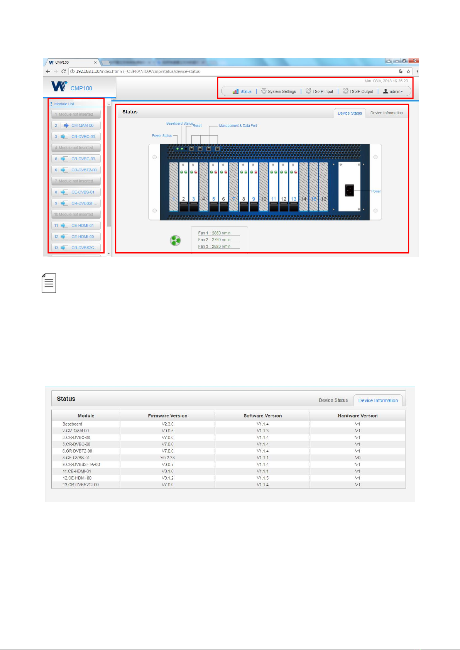Click the 'Fan 1 : 2850 r/min' reading

click(x=214, y=233)
